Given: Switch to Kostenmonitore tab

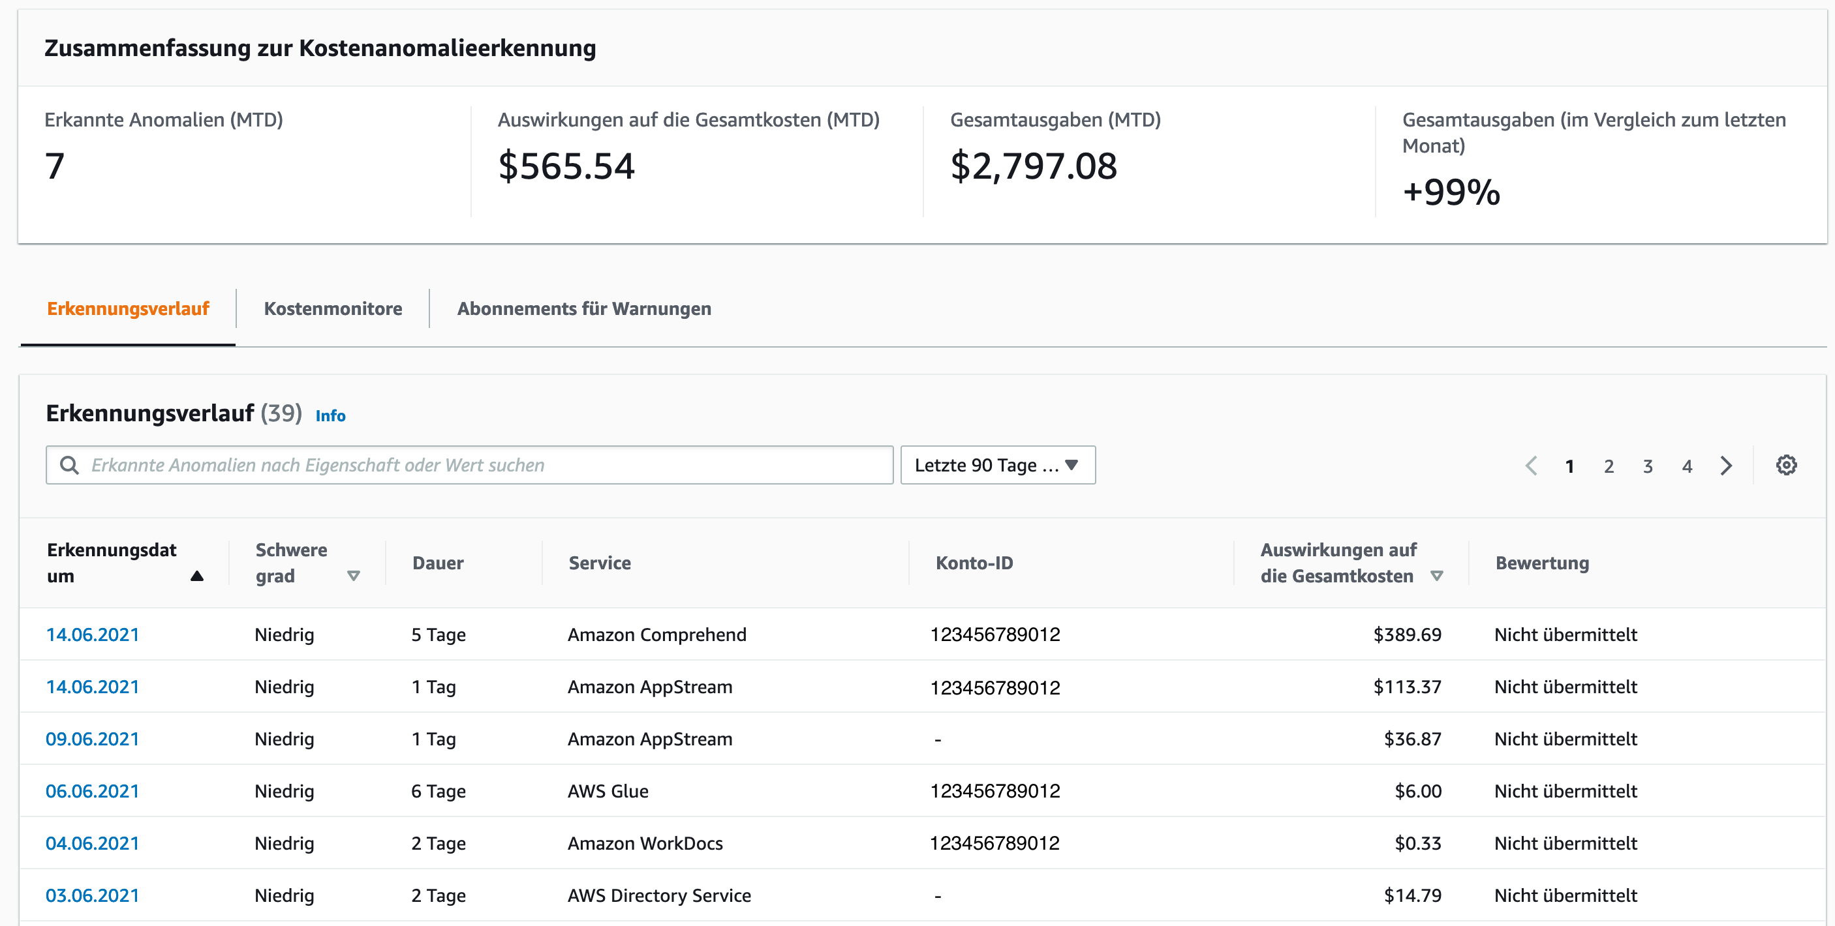Looking at the screenshot, I should (333, 308).
